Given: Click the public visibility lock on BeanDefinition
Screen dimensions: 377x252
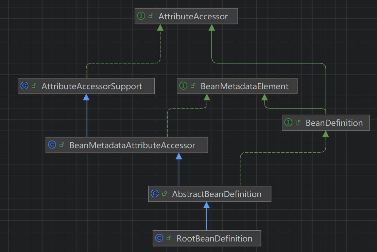Looking at the screenshot, I should pos(298,122).
